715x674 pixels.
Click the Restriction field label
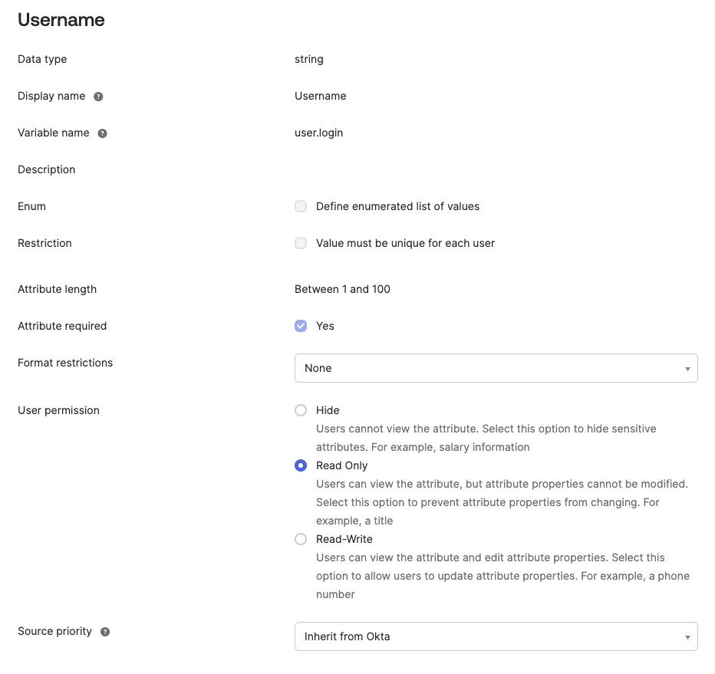pos(44,243)
